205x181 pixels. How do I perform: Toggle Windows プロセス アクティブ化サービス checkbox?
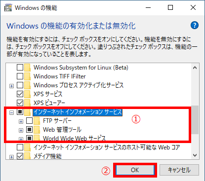coord(20,85)
